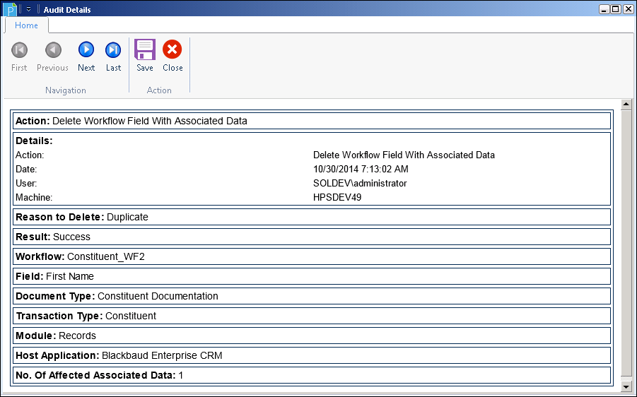Click the SOLDEV\administrator user value
The height and width of the screenshot is (397, 637).
click(x=360, y=183)
